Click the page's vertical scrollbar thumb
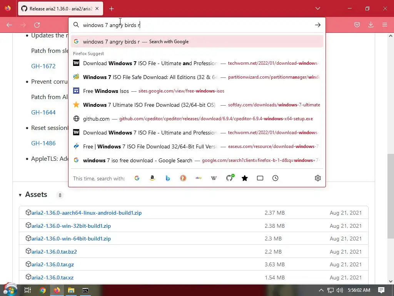 (x=391, y=196)
